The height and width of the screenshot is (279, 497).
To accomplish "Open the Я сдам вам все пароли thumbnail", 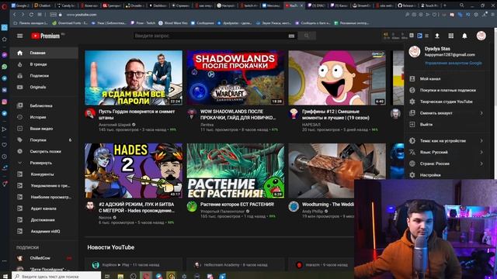I will (x=134, y=77).
